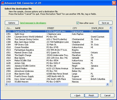This screenshot has width=117, height=100.
Task: Follow the Send message to developers link
Action: click(33, 23)
